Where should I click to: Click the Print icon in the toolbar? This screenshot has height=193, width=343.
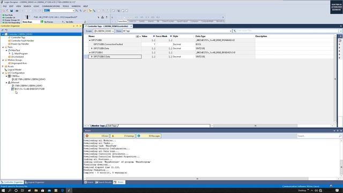17,11
